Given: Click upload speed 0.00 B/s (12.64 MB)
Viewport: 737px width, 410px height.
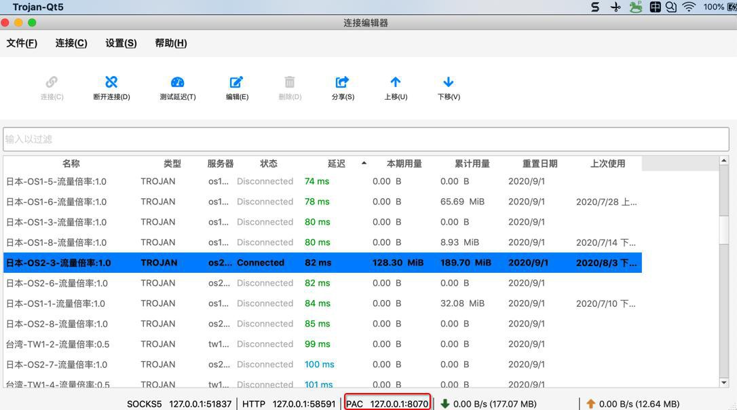Looking at the screenshot, I should tap(639, 403).
